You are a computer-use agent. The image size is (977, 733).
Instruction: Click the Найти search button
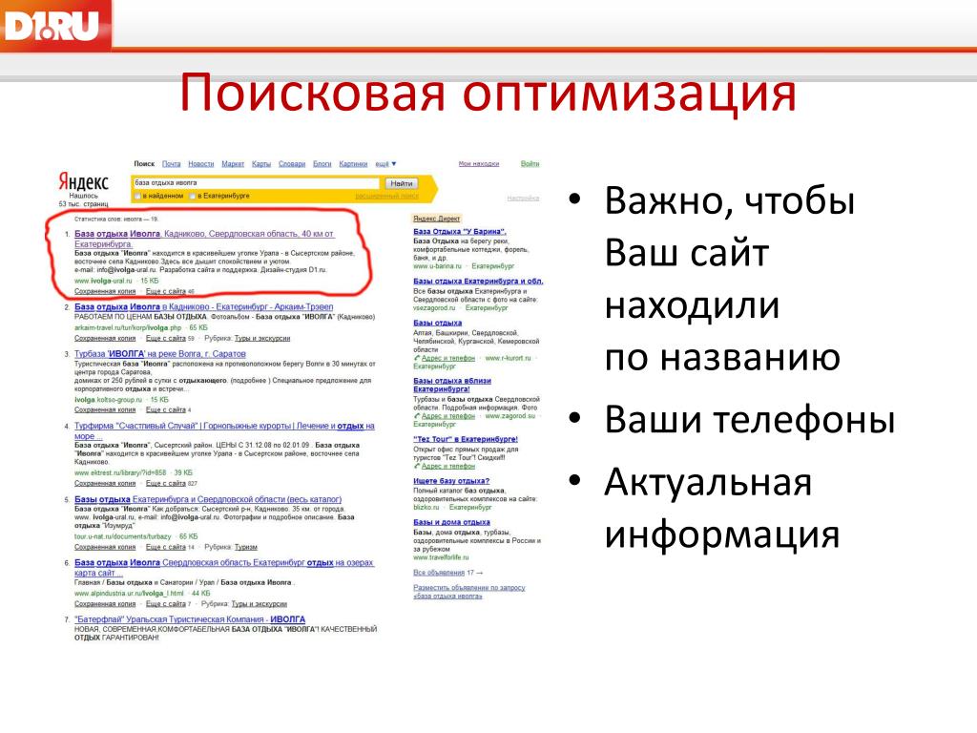point(402,184)
